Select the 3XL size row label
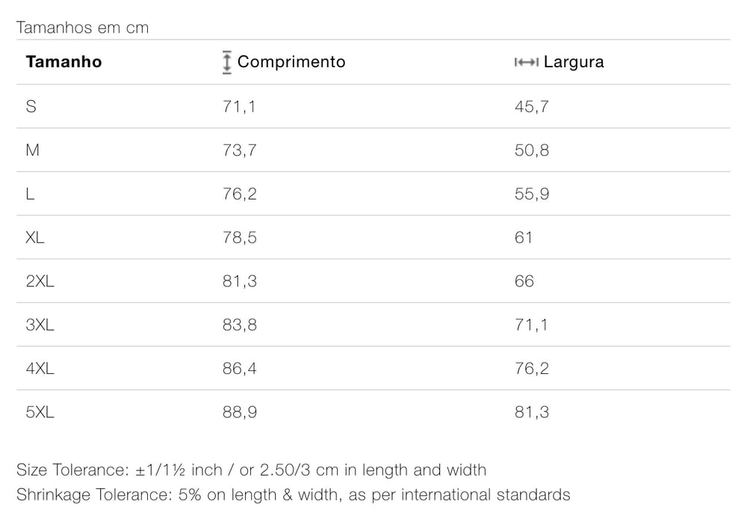Image resolution: width=747 pixels, height=519 pixels. click(x=40, y=325)
